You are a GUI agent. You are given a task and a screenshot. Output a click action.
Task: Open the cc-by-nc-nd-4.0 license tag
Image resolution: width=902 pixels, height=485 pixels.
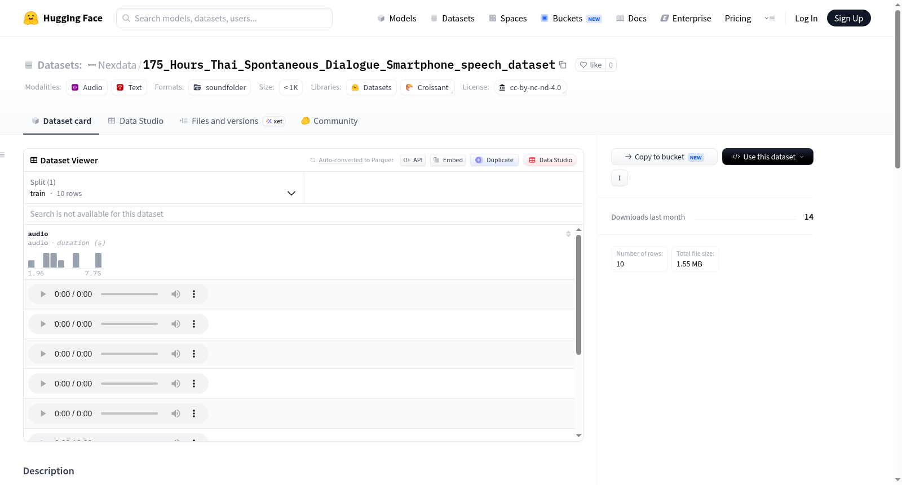point(530,87)
